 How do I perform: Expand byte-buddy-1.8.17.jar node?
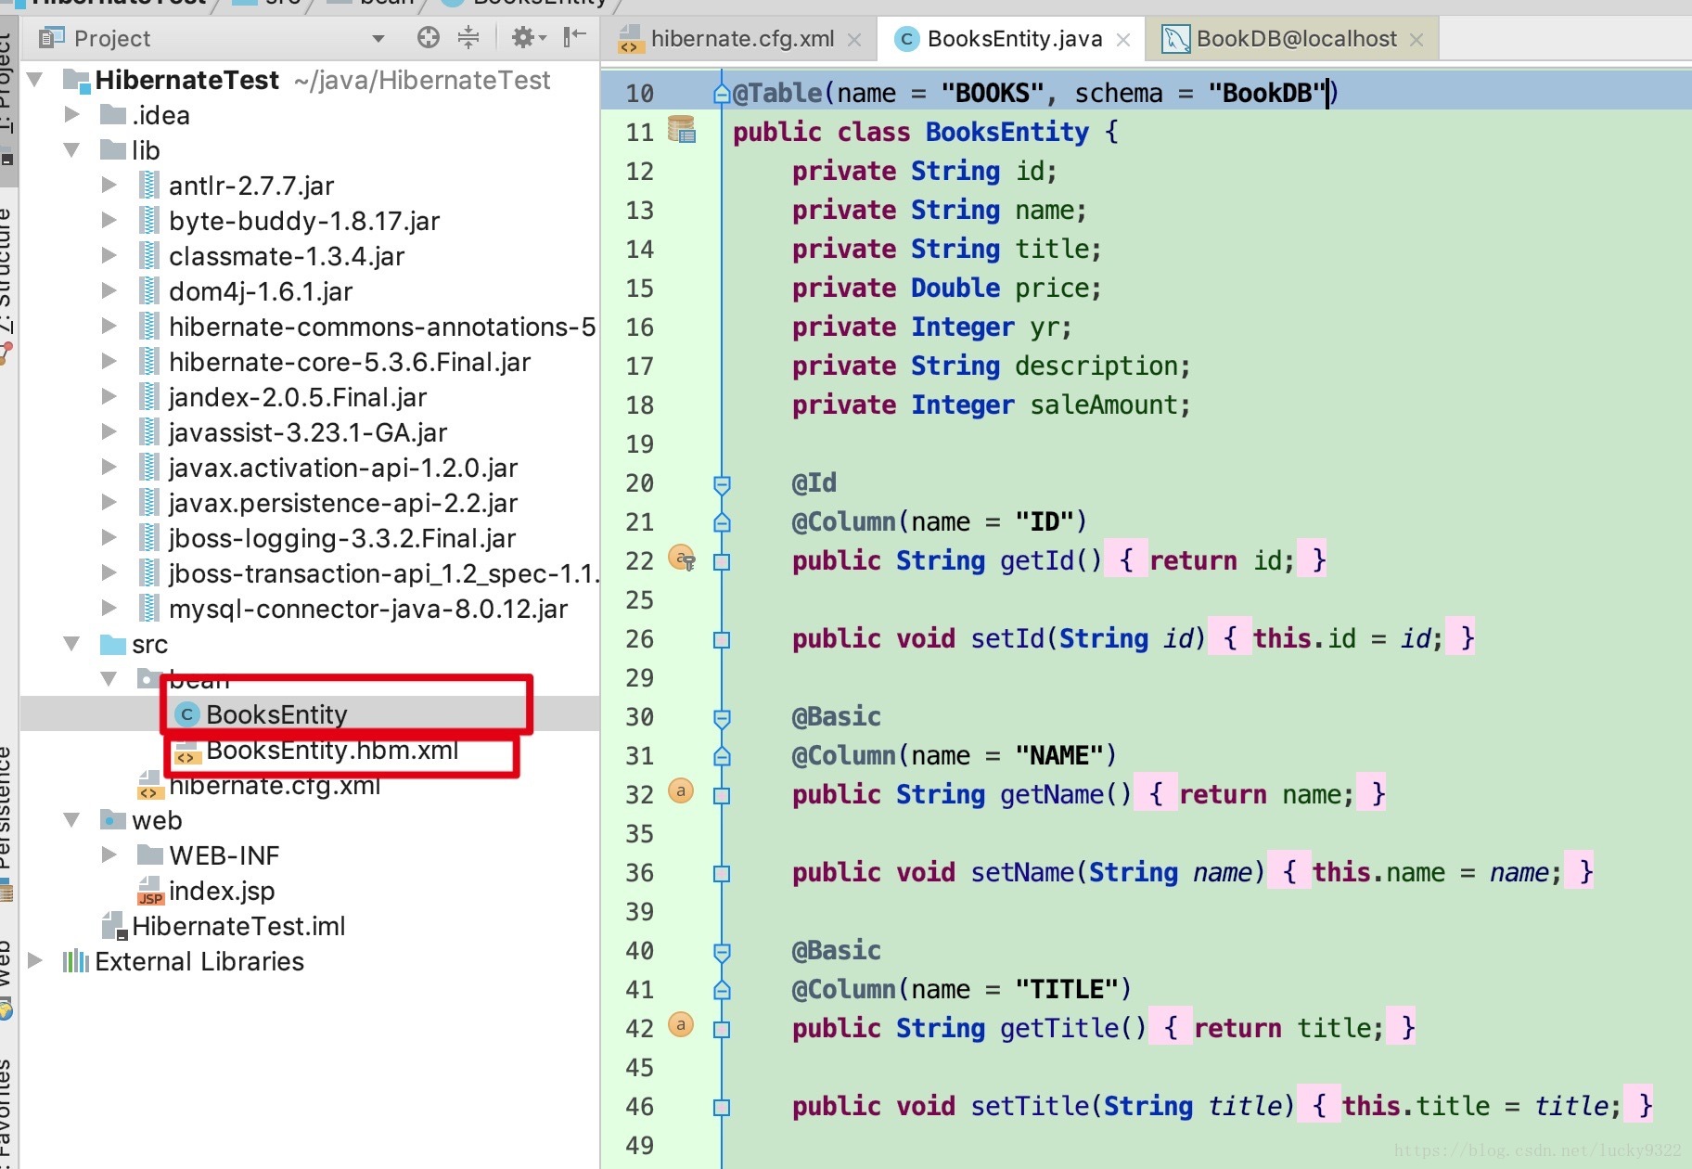click(x=109, y=220)
